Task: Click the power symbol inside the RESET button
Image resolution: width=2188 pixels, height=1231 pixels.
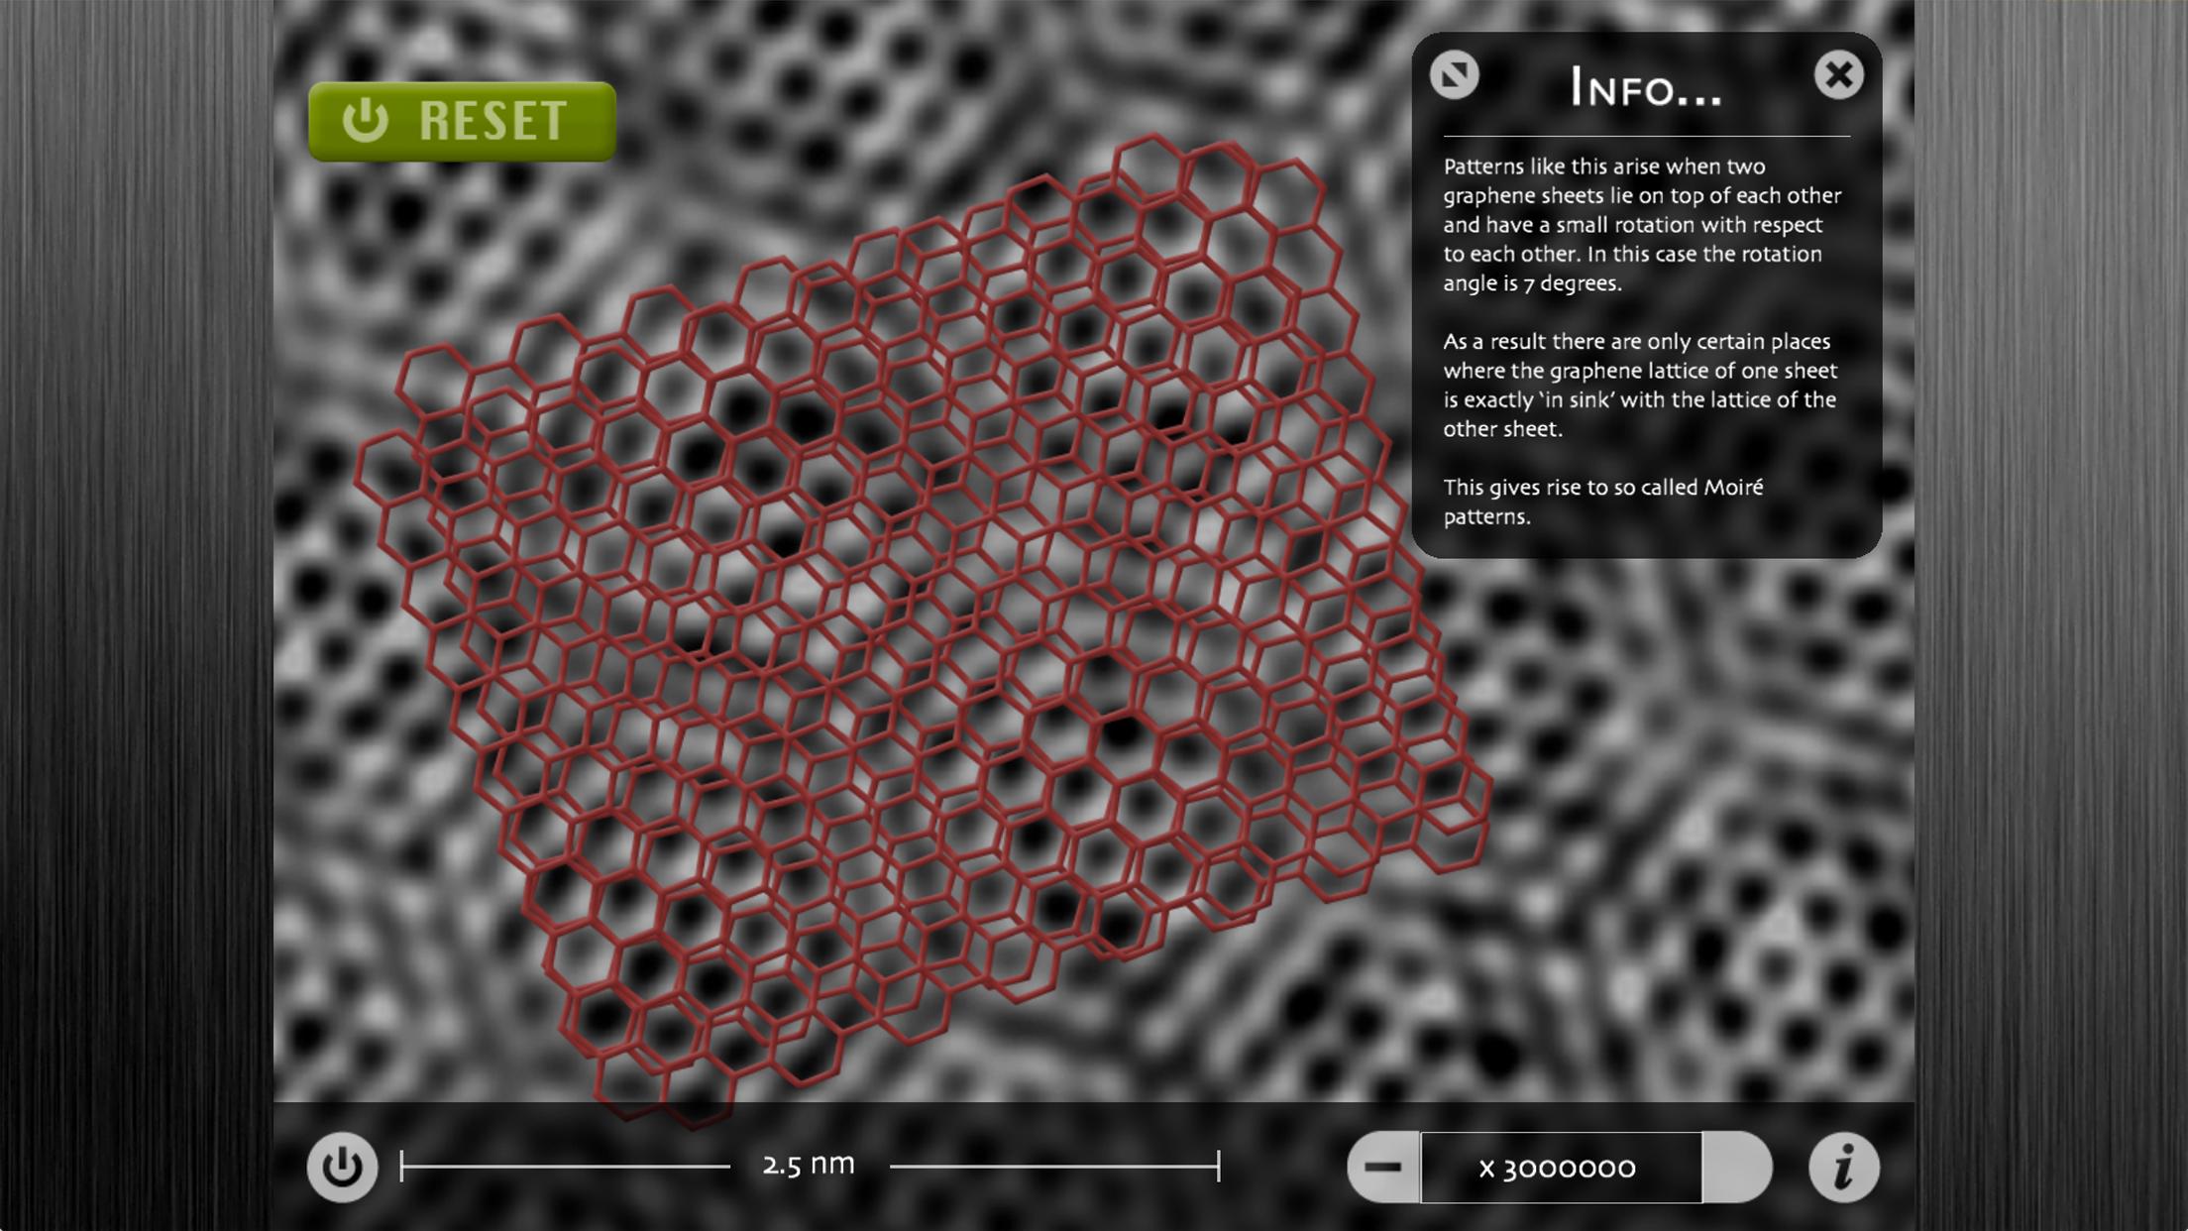Action: pos(367,120)
